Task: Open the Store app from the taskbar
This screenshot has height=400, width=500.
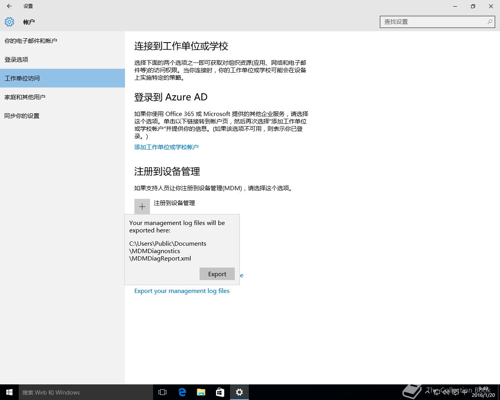Action: click(x=220, y=392)
